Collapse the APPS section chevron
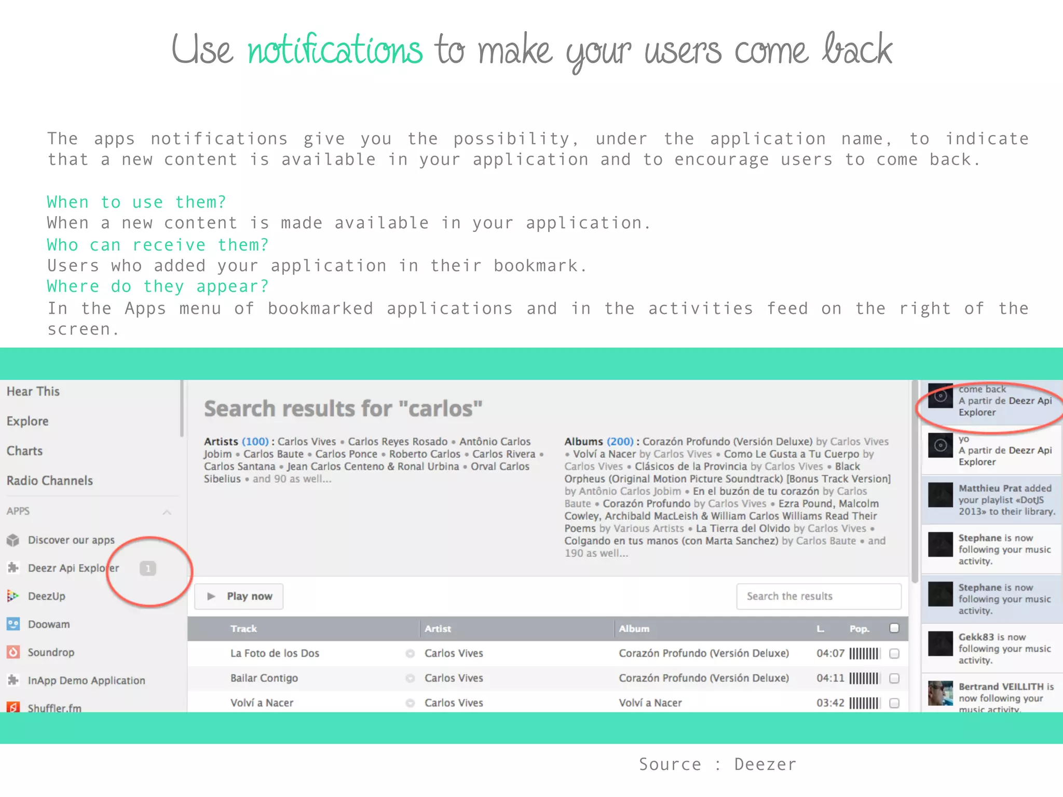Viewport: 1063px width, 797px height. point(167,512)
